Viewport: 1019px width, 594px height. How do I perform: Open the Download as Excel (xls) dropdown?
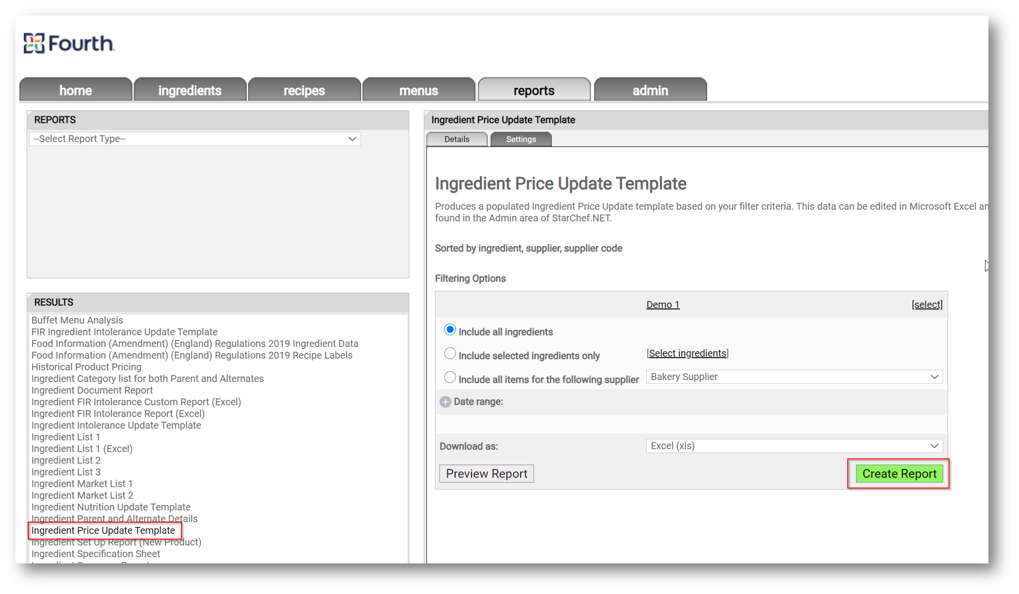(794, 446)
